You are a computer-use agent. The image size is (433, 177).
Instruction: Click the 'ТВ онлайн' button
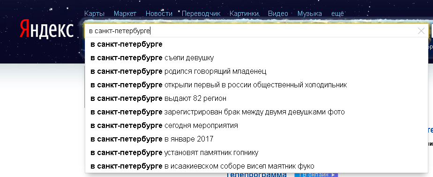tap(316, 175)
